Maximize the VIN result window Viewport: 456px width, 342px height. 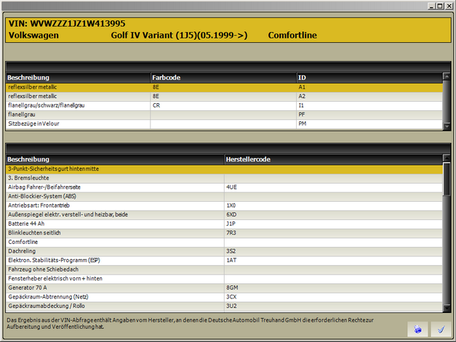[440, 6]
